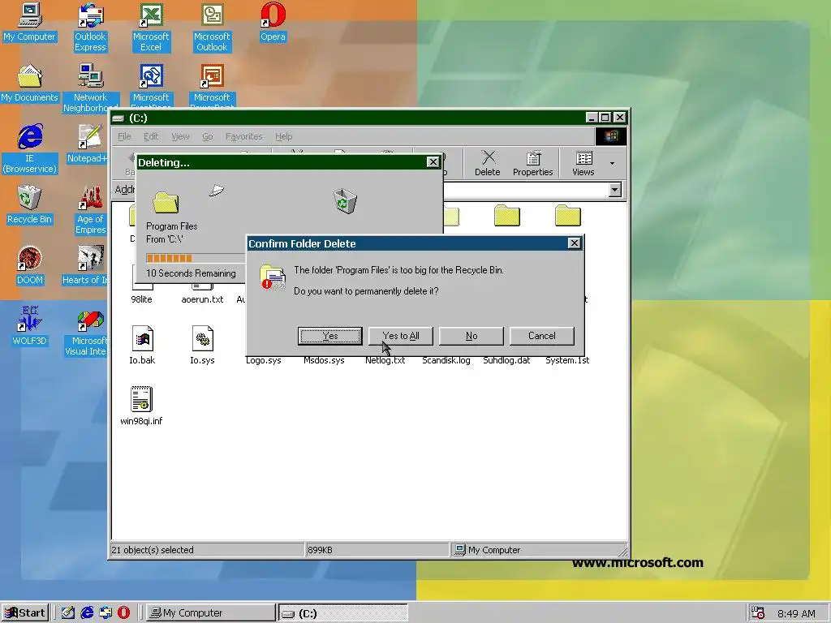The width and height of the screenshot is (831, 623).
Task: Click the Delete toolbar button
Action: 487,162
